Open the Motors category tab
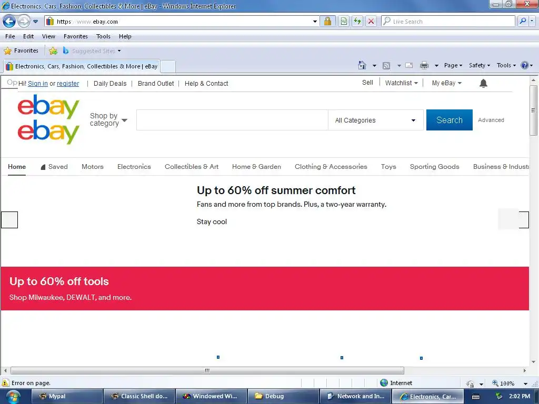 (x=93, y=167)
